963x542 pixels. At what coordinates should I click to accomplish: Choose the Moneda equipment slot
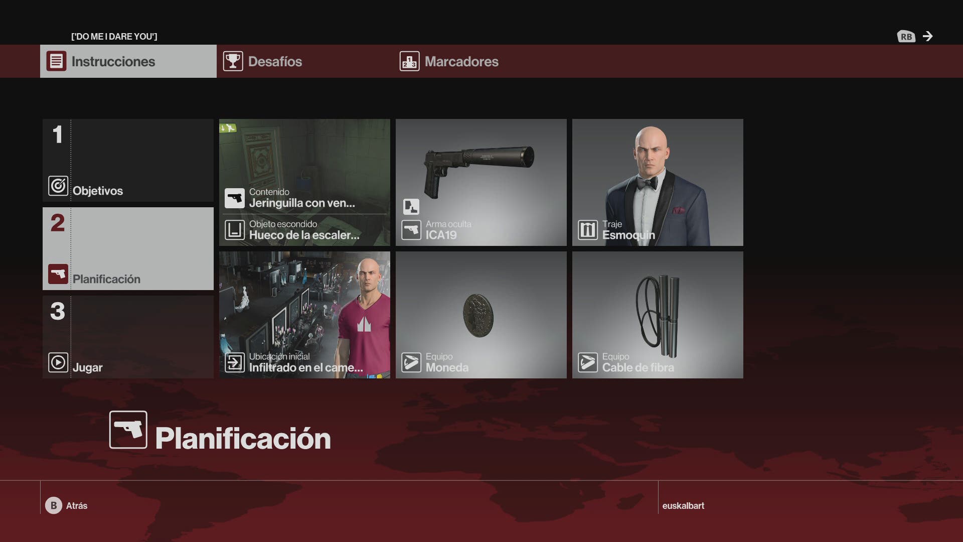(x=481, y=315)
